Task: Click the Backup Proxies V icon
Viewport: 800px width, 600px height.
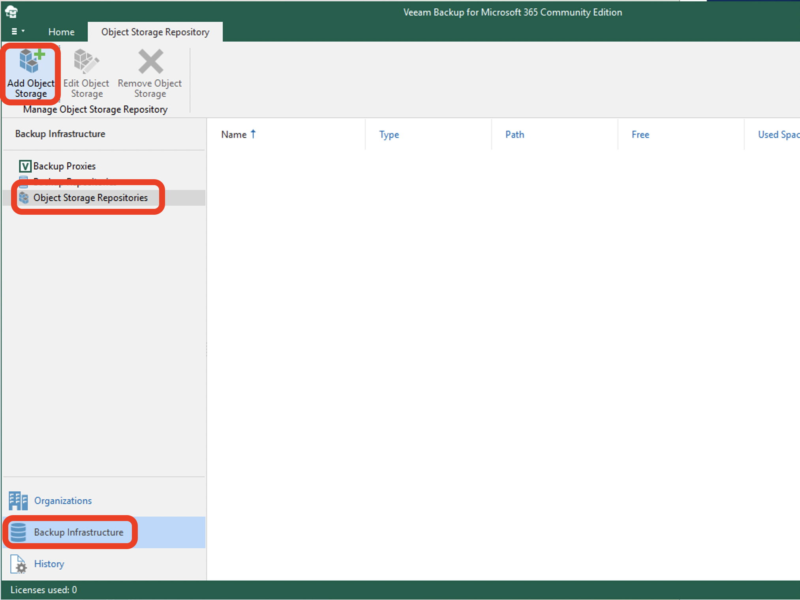Action: pyautogui.click(x=25, y=166)
